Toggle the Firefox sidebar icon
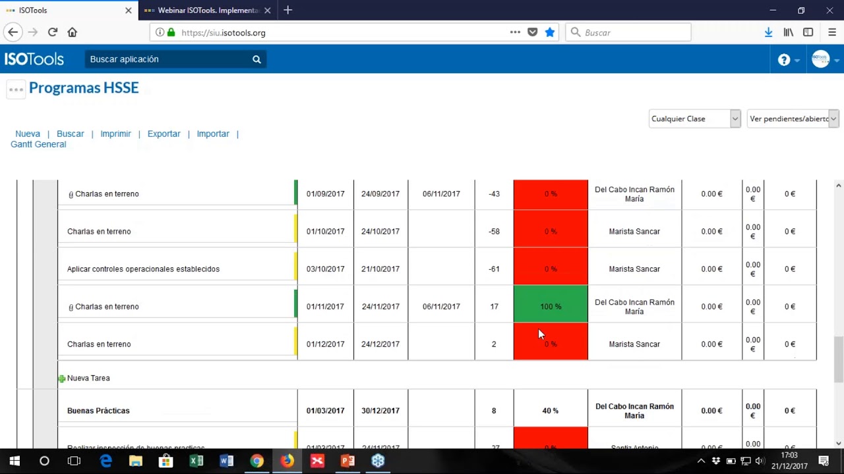Image resolution: width=844 pixels, height=474 pixels. coord(808,32)
